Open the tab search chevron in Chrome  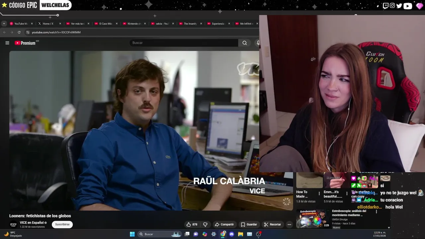click(x=4, y=24)
